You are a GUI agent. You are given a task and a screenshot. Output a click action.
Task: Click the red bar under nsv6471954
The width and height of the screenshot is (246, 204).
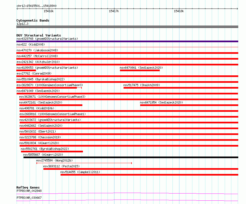pyautogui.click(x=189, y=105)
